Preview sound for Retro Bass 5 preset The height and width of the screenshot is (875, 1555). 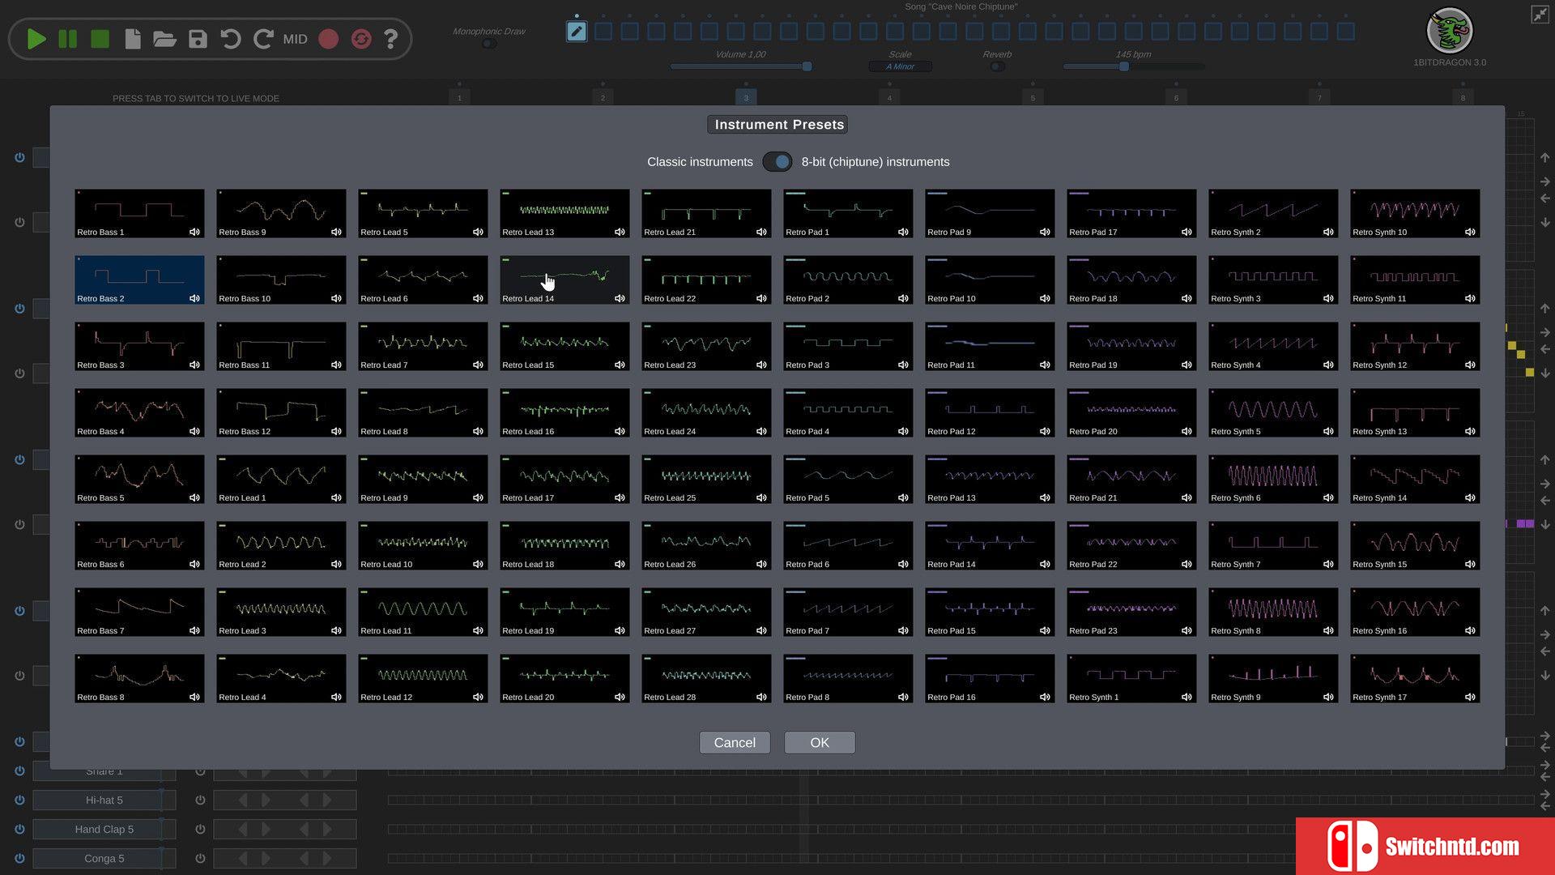coord(195,497)
